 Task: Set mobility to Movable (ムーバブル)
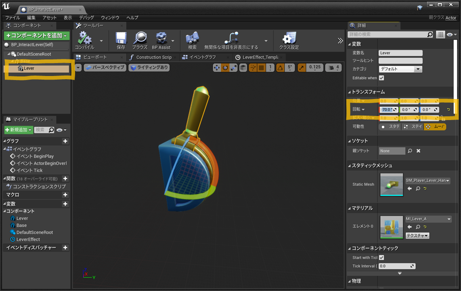tap(435, 127)
